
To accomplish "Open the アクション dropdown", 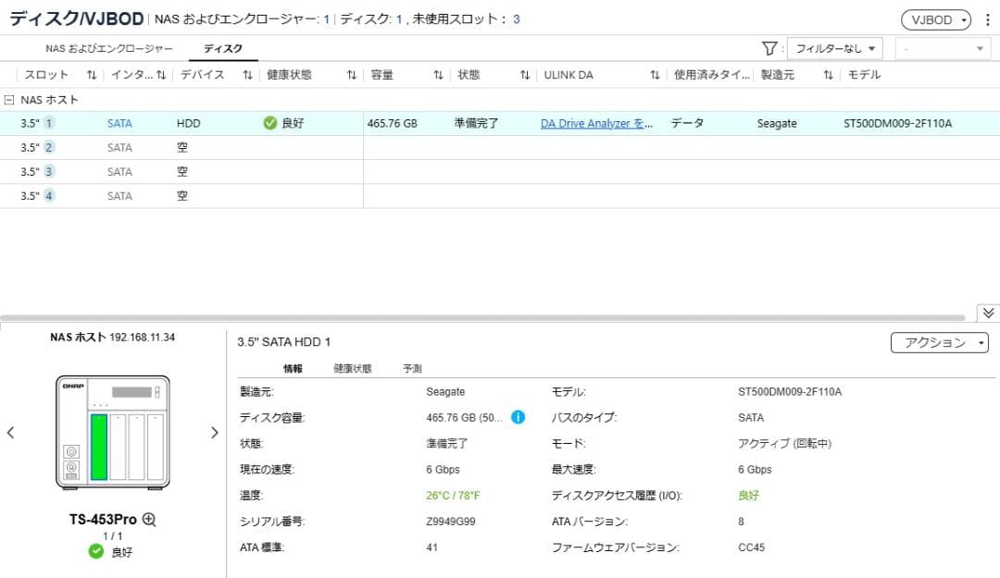I will coord(938,342).
